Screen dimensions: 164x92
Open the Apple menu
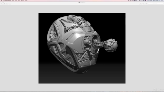click(2, 1)
